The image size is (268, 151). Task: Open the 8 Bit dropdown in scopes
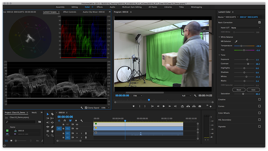point(105,108)
